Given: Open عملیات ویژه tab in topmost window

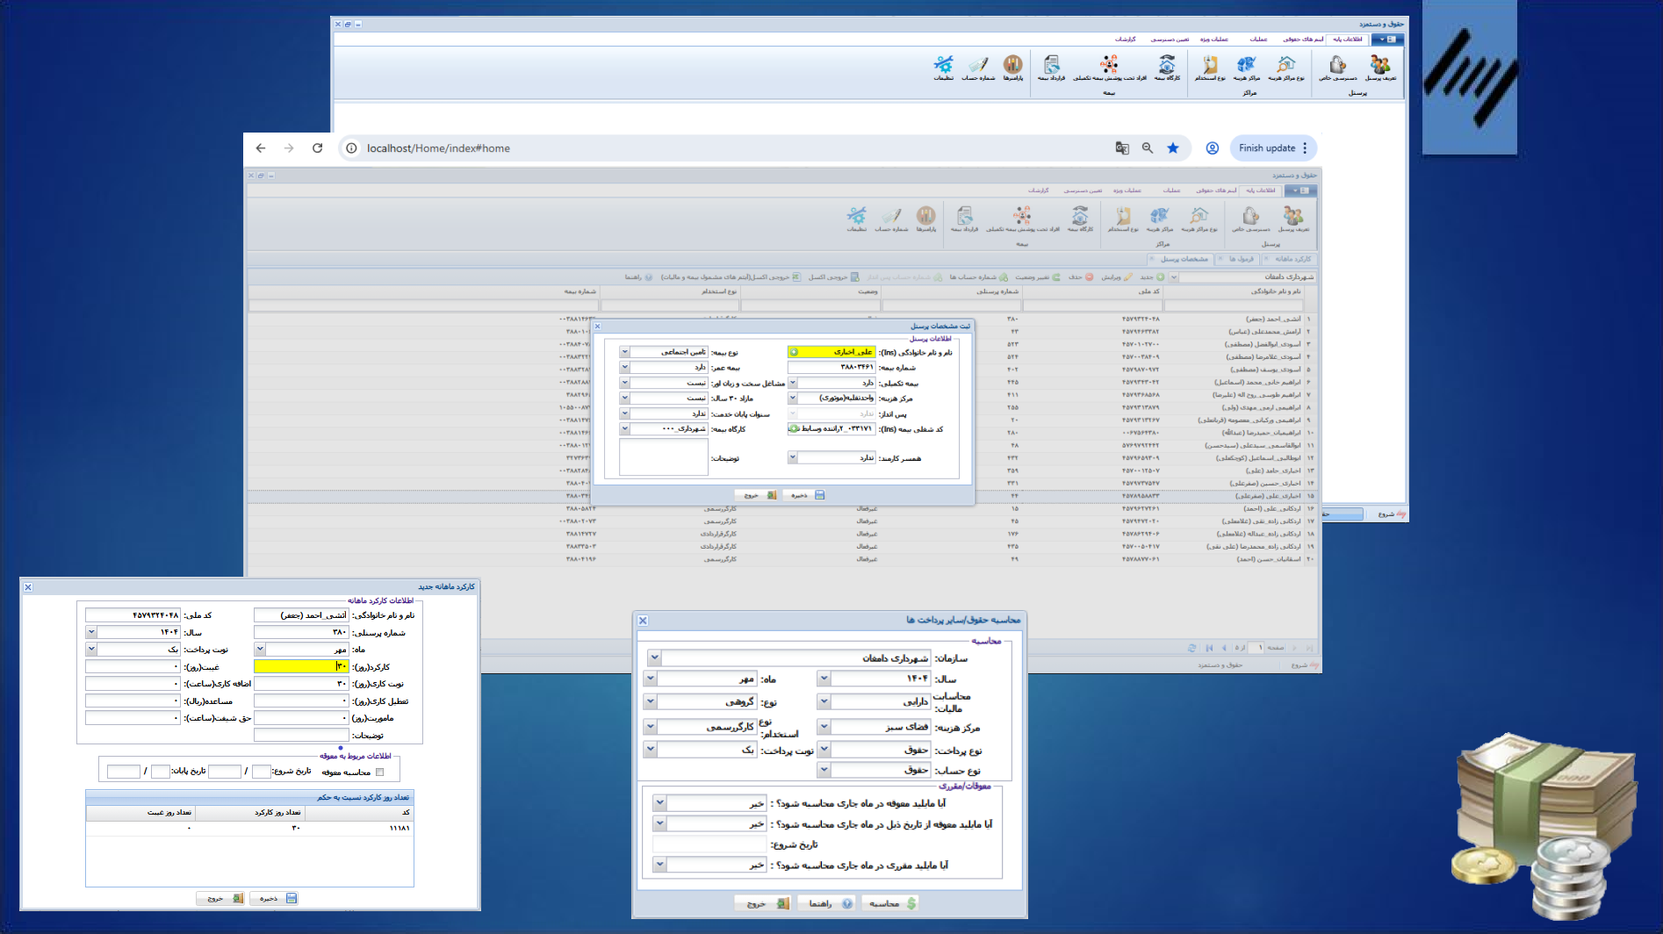Looking at the screenshot, I should (x=1213, y=40).
